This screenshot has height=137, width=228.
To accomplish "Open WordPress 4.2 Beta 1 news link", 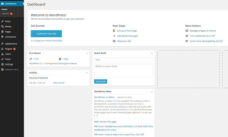I will (105, 97).
